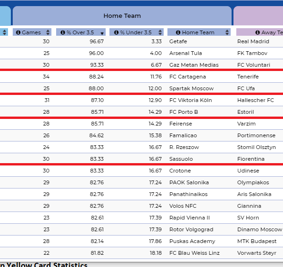
Task: Sort by the Home Team column arrows
Action: (x=227, y=32)
